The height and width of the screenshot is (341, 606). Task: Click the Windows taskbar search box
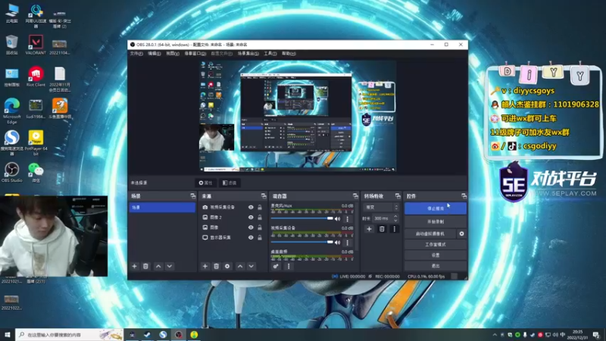click(x=69, y=334)
